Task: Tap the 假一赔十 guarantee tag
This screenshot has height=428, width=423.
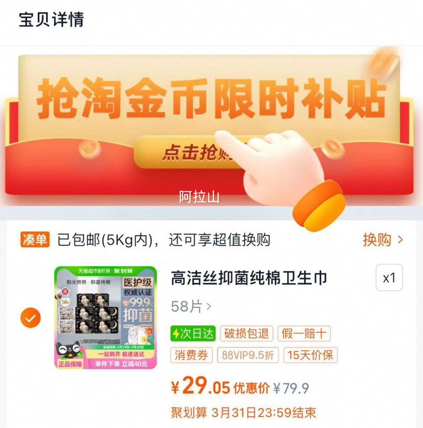Action: point(304,334)
